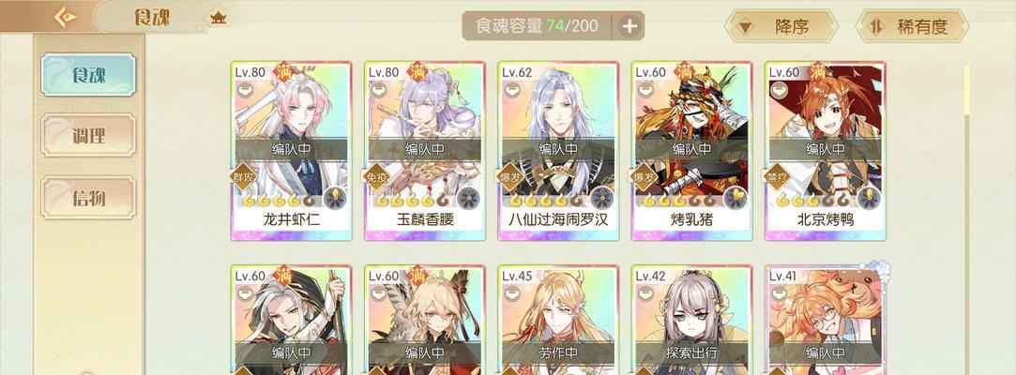Toggle speech bubble on 龙井虾仁 card

[245, 91]
